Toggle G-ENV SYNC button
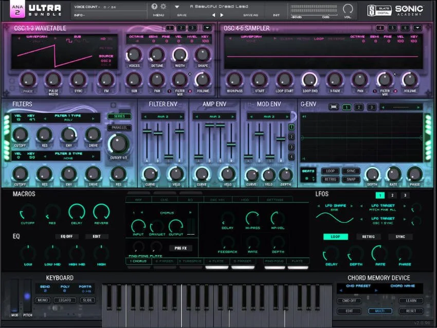Screen dimensions: 437x328 (351, 171)
